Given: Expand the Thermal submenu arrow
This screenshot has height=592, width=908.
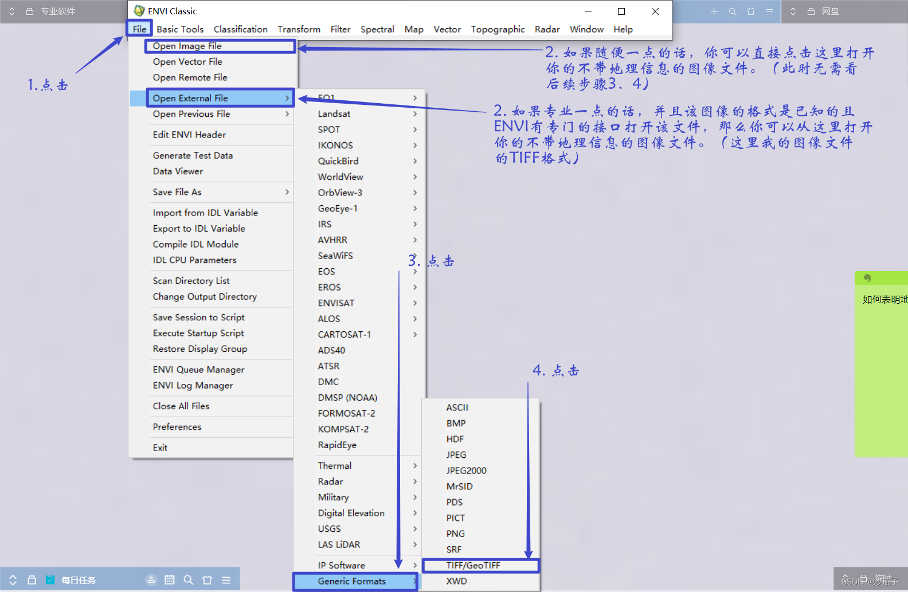Looking at the screenshot, I should 415,466.
